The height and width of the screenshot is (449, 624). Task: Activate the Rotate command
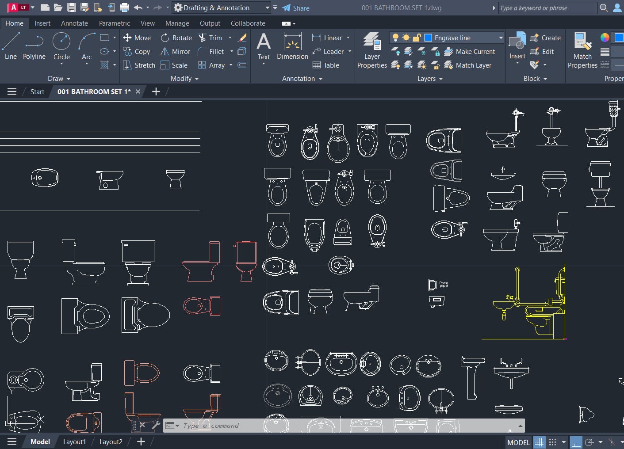point(176,38)
